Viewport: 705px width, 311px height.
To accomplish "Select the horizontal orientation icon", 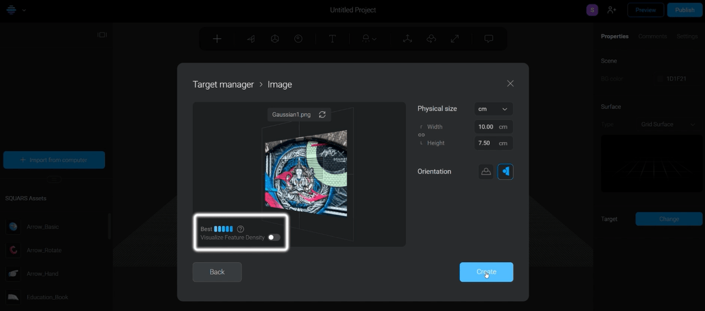I will point(486,171).
